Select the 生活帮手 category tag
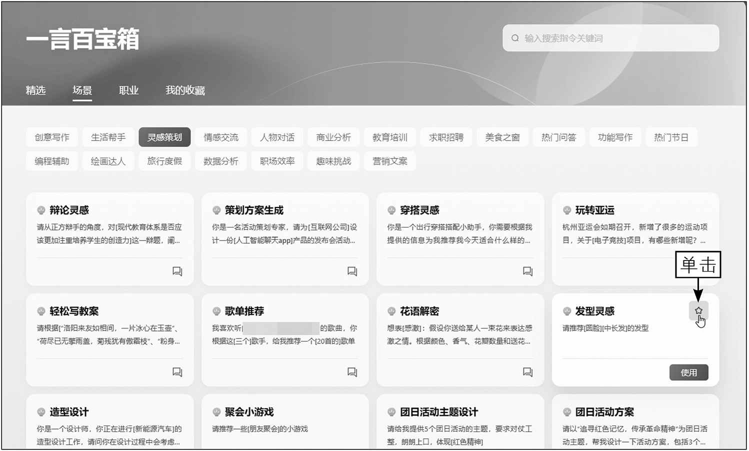The height and width of the screenshot is (451, 749). (108, 137)
